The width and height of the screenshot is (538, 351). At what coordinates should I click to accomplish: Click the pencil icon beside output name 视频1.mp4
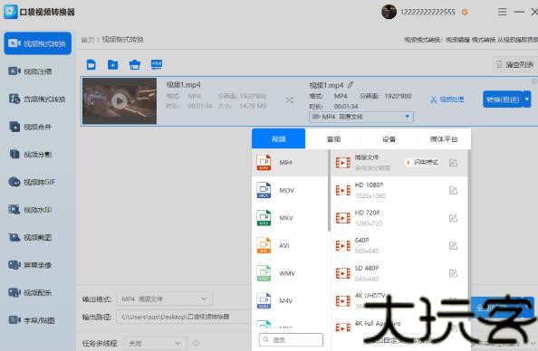pyautogui.click(x=351, y=85)
